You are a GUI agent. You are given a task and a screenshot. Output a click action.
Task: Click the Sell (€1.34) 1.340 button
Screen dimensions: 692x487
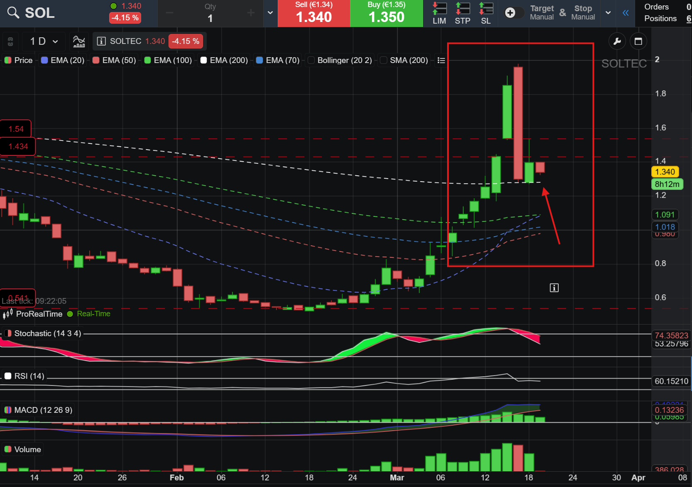coord(314,13)
